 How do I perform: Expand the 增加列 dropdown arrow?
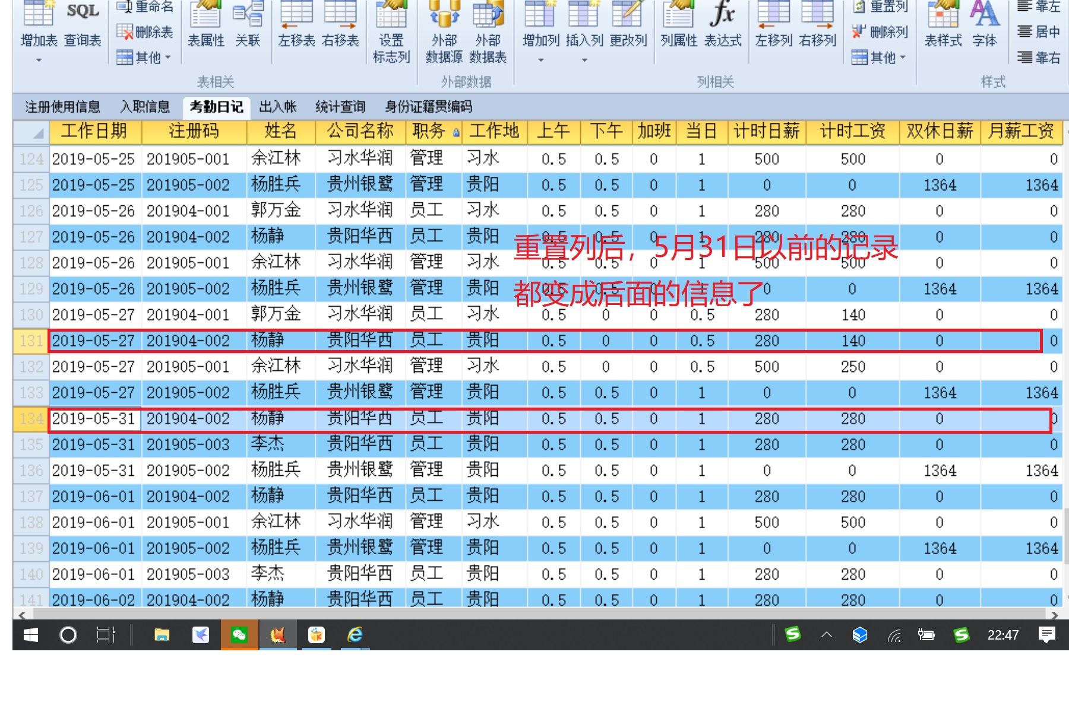coord(541,60)
